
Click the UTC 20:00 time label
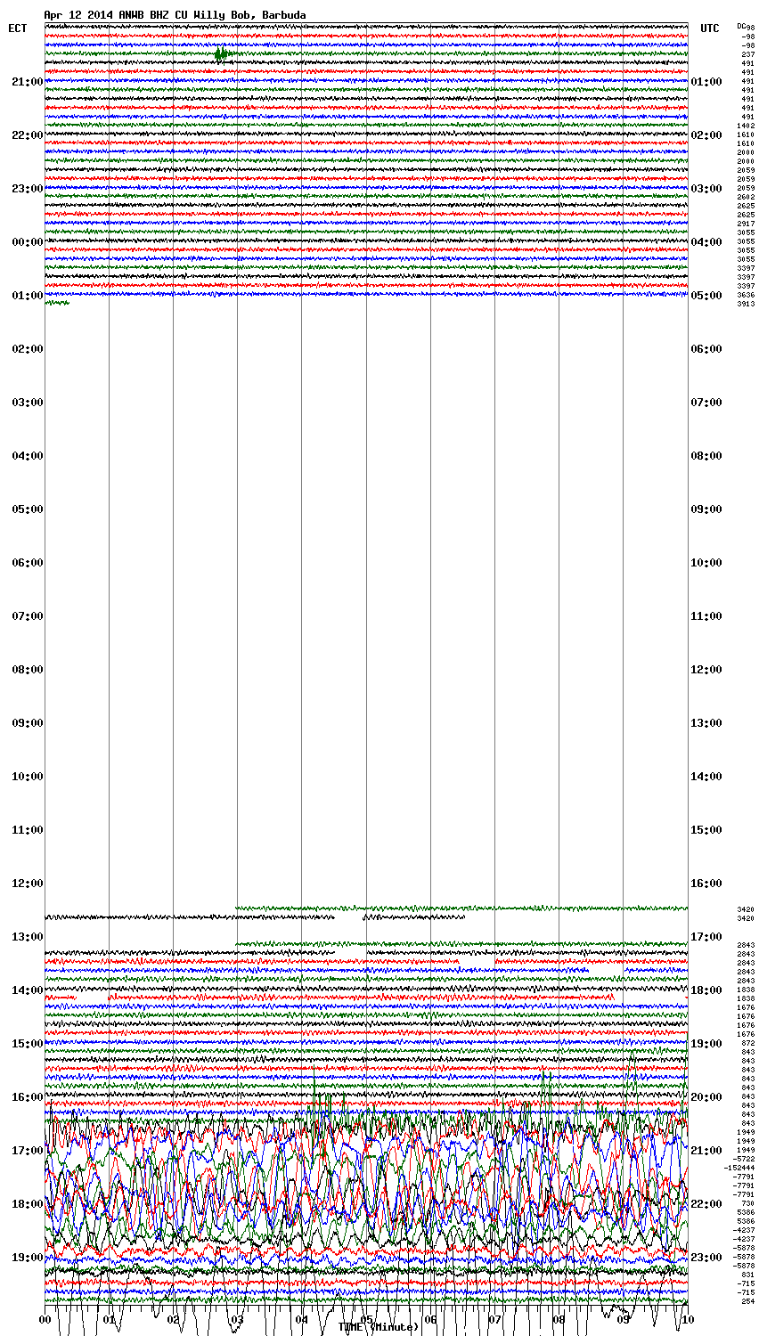[x=706, y=1097]
